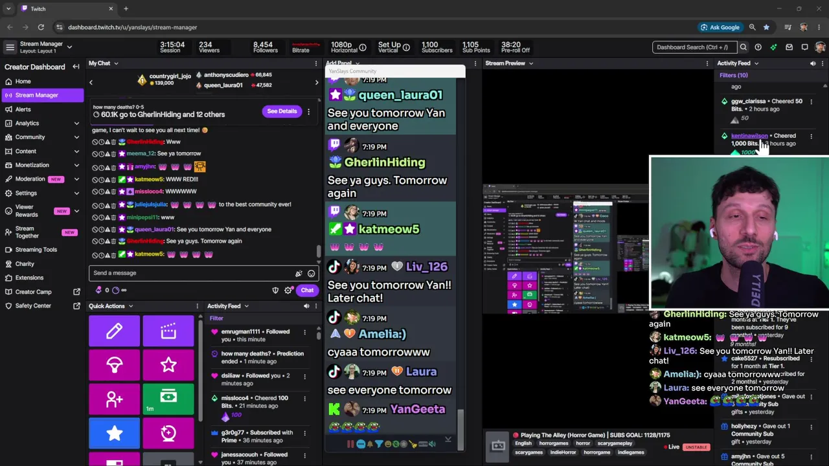Open options for ggw_clarissa cheer event
The width and height of the screenshot is (829, 466).
coord(811,102)
